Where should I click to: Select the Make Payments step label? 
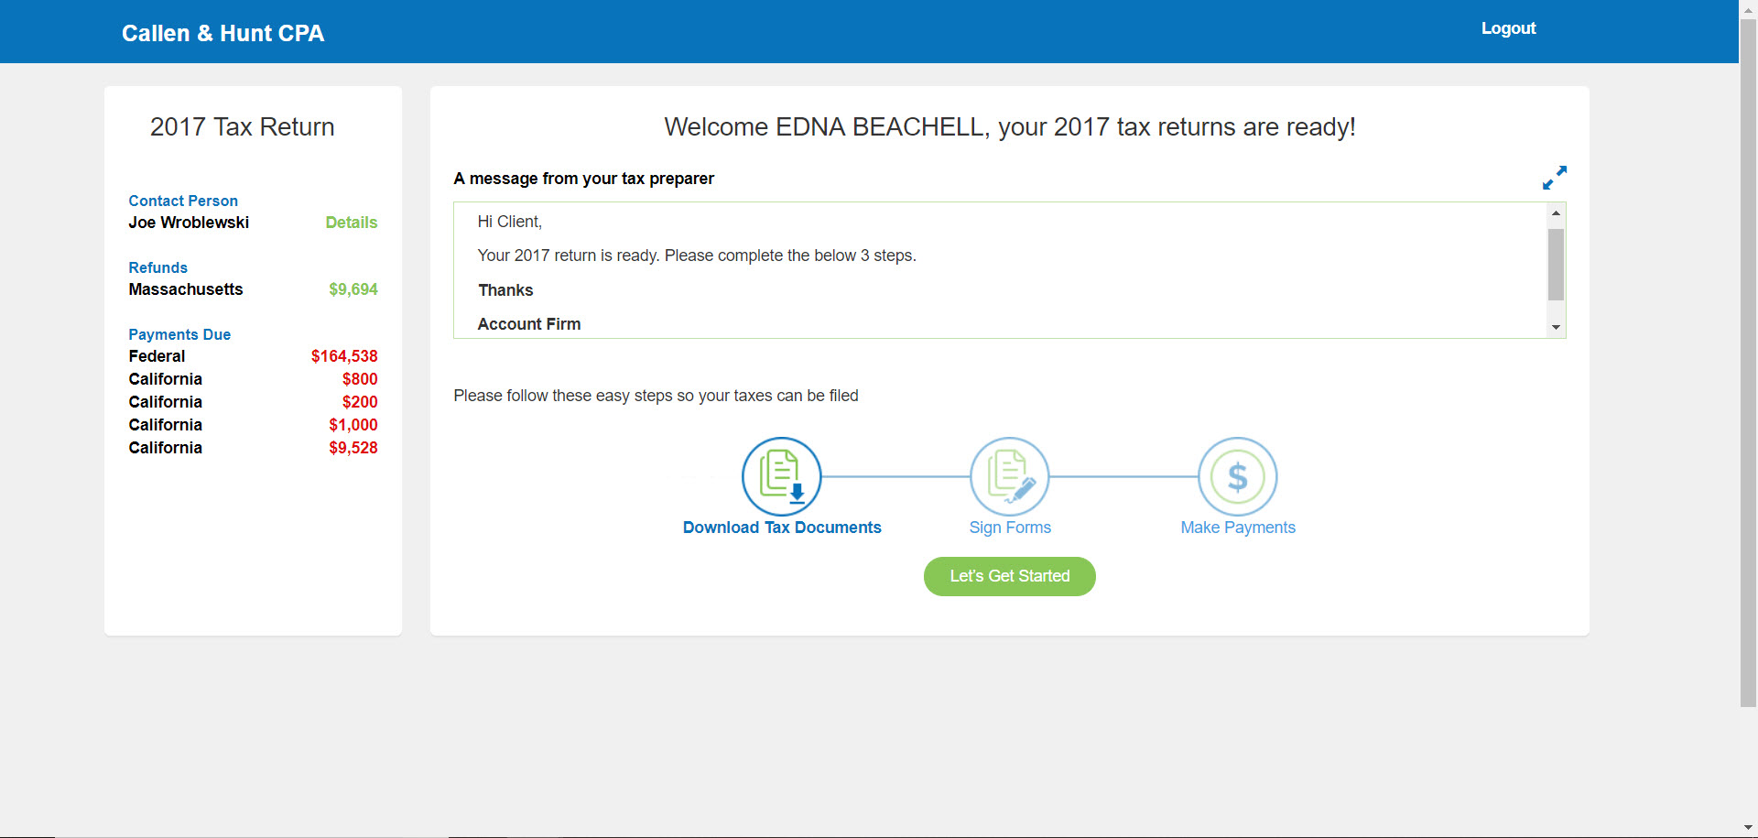(x=1237, y=528)
